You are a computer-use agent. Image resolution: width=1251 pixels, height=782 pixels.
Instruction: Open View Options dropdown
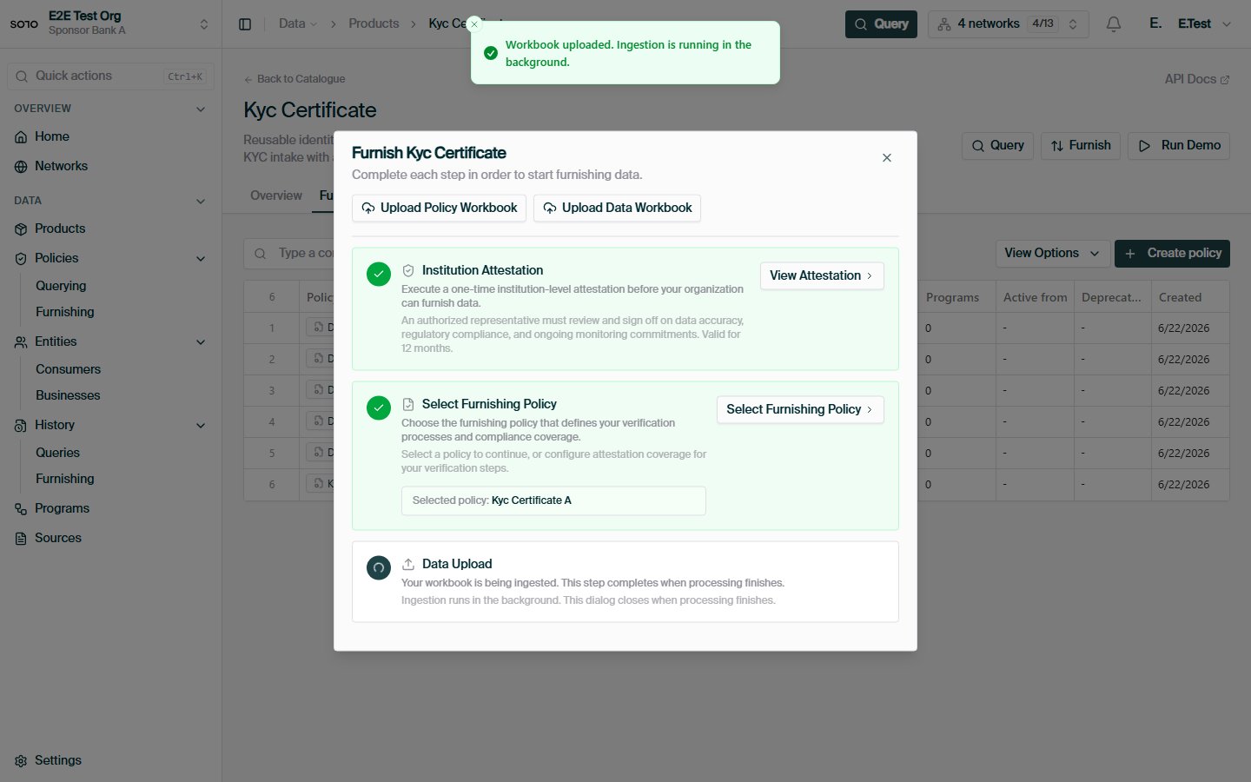(1052, 254)
